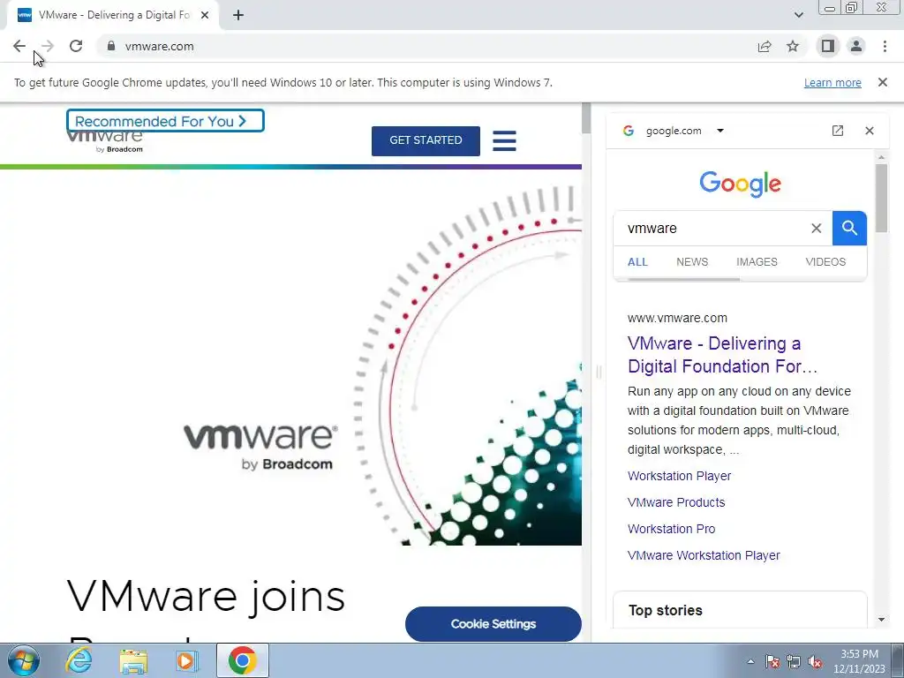This screenshot has width=904, height=678.
Task: Open the Learn more link in the infobar
Action: tap(832, 82)
